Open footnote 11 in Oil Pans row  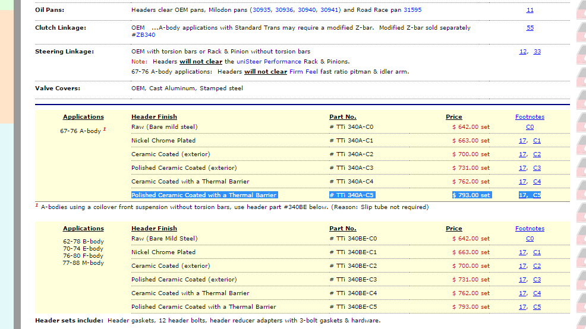tap(530, 10)
